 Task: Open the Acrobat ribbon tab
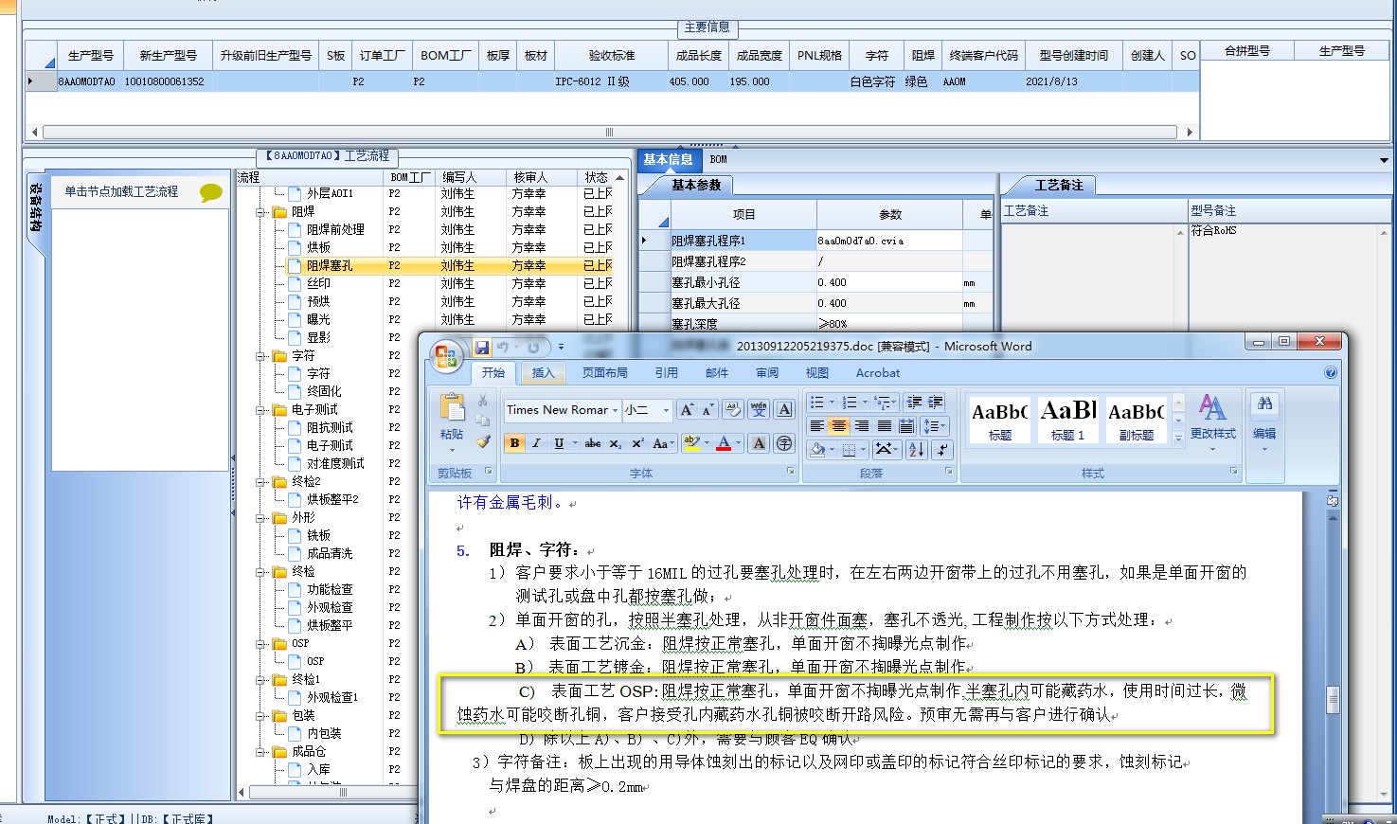pos(878,372)
